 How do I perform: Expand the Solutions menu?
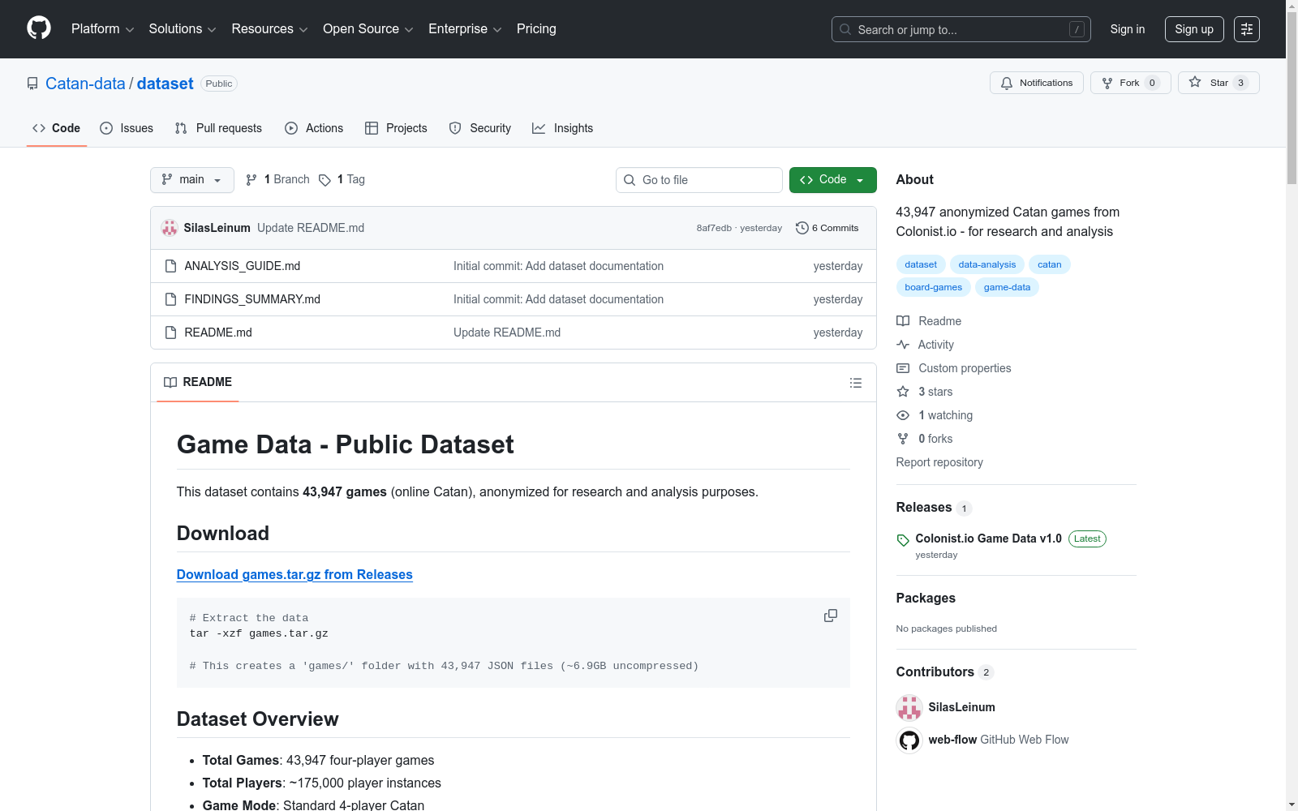pyautogui.click(x=183, y=29)
